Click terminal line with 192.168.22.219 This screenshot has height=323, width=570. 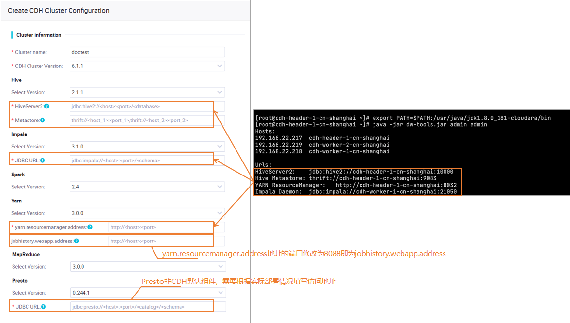pyautogui.click(x=322, y=145)
